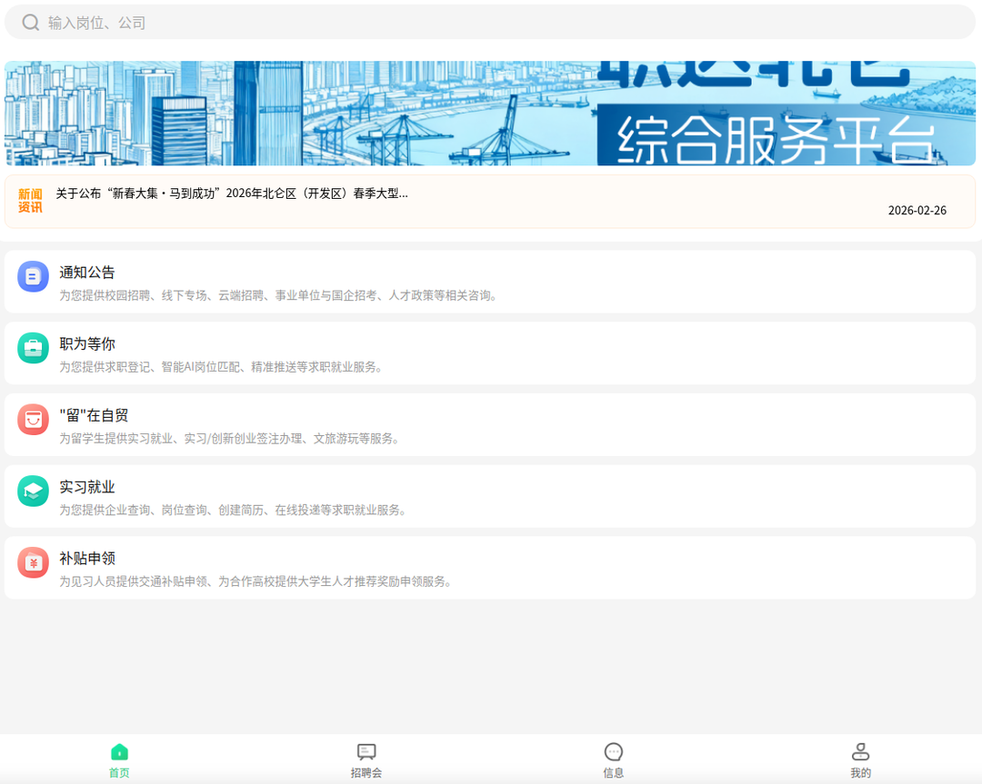Click the 我的 profile person icon
Image resolution: width=982 pixels, height=784 pixels.
coord(859,750)
